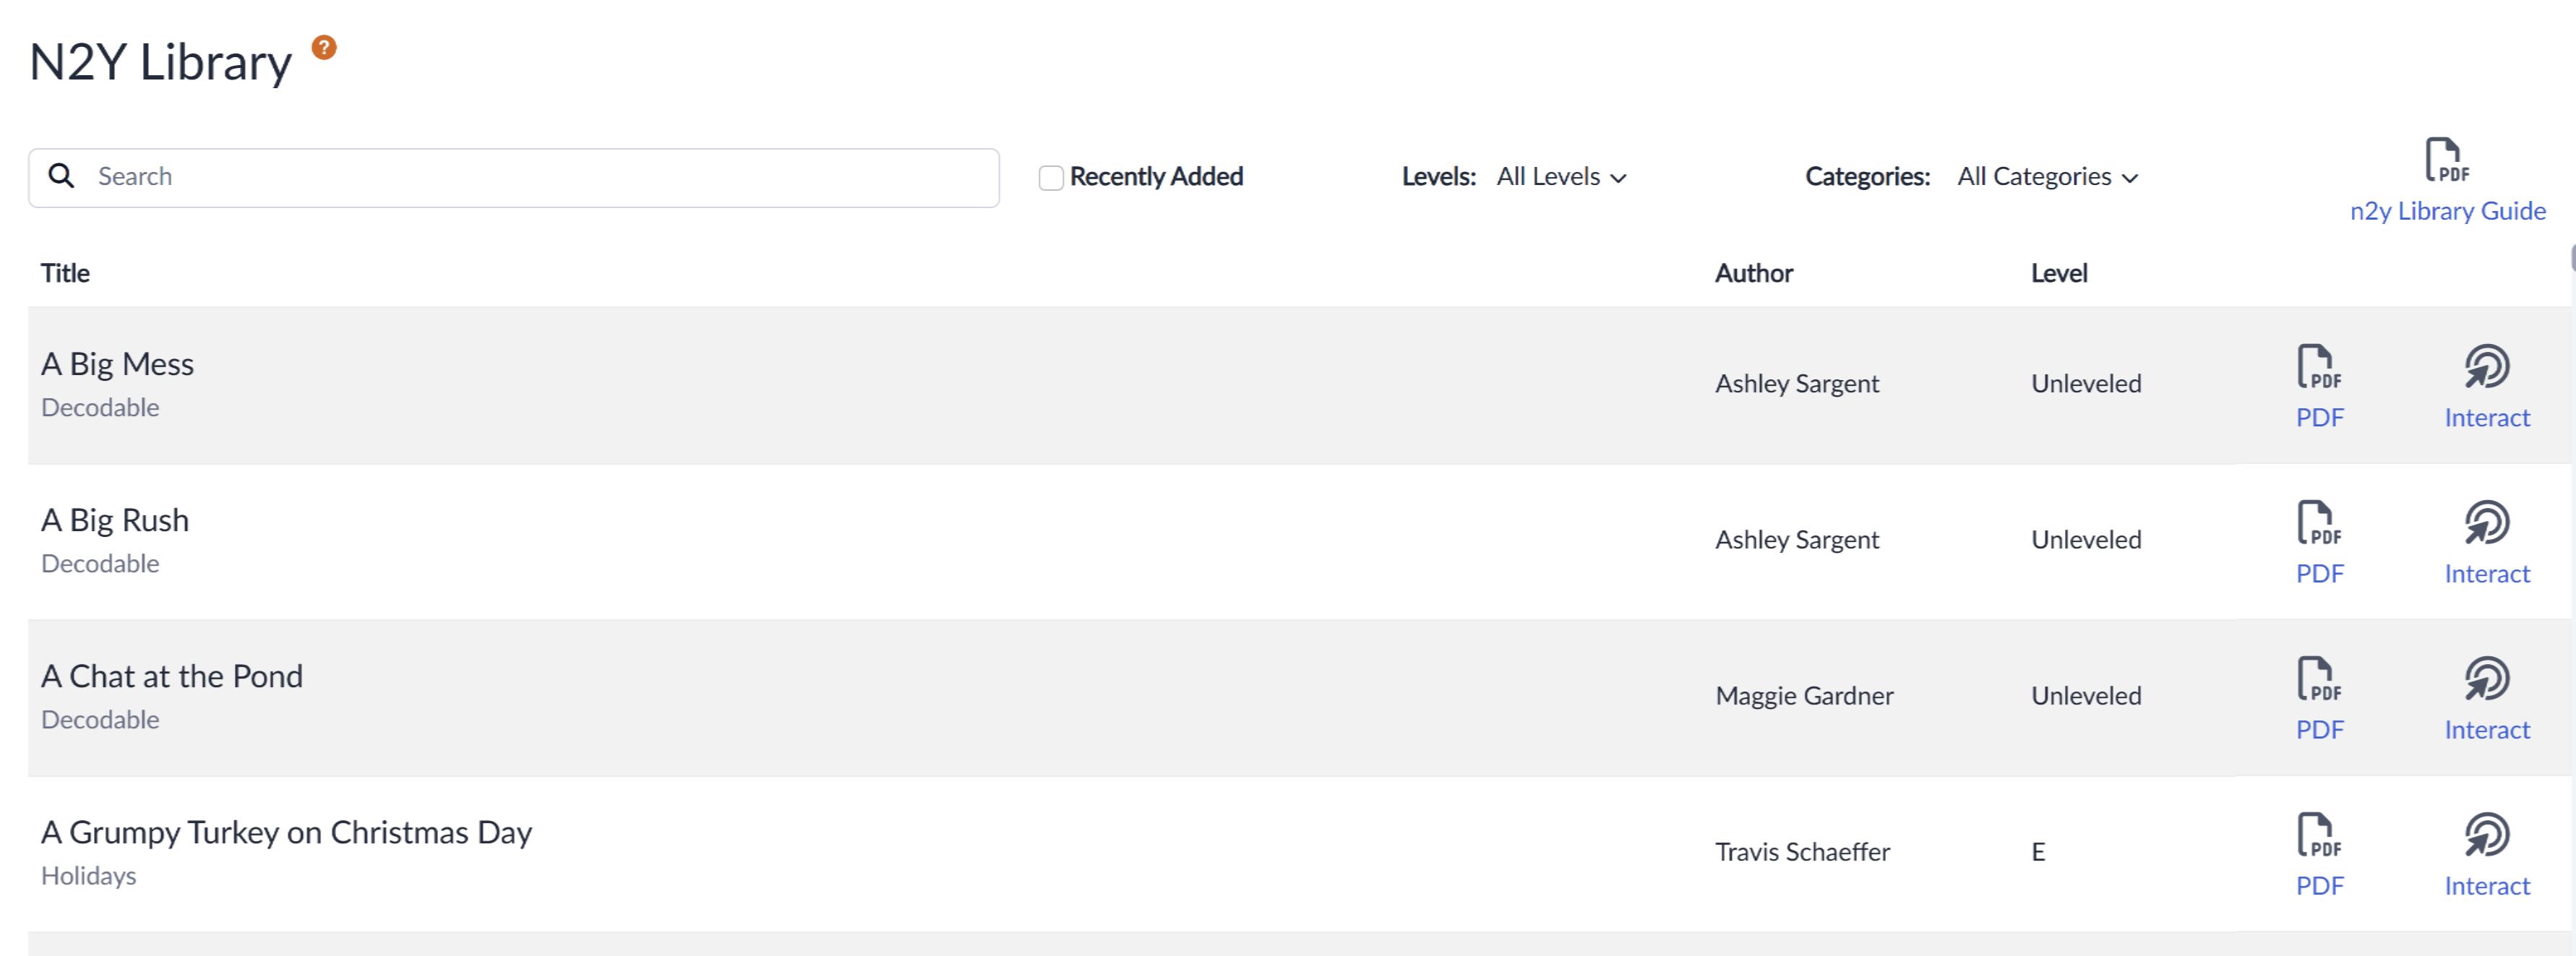Click the PDF link for A Grumpy Turkey

pyautogui.click(x=2319, y=885)
